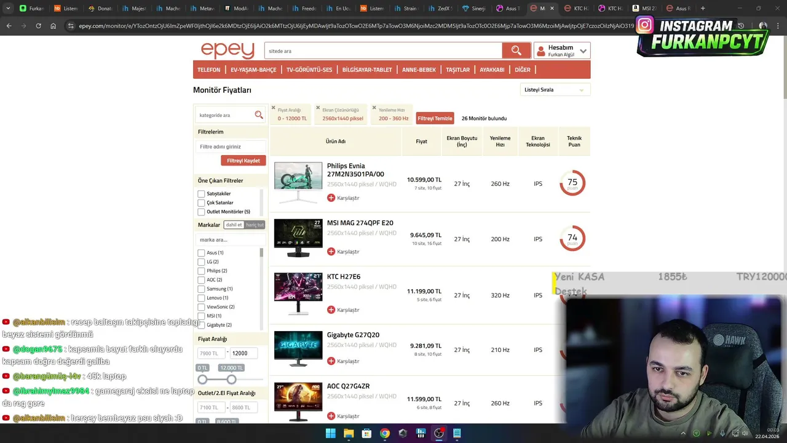This screenshot has width=787, height=443.
Task: Click the 'Filtre adını giriniz' input
Action: (231, 146)
